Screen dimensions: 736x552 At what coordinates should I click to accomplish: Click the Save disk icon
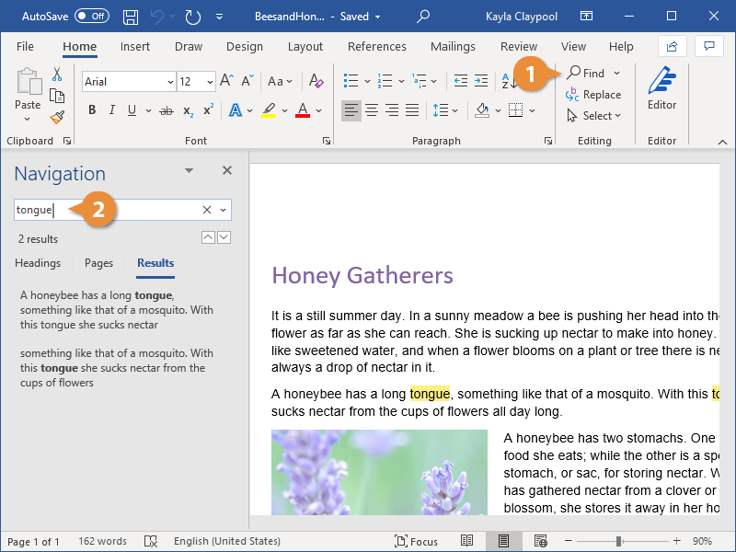pos(131,17)
